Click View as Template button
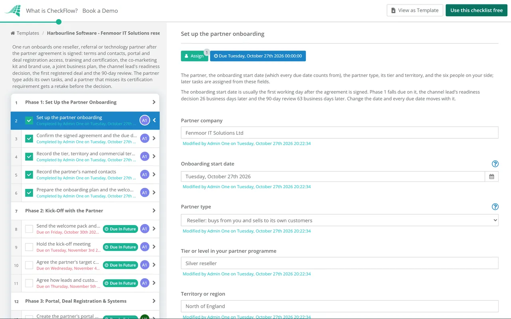511x319 pixels. [415, 10]
